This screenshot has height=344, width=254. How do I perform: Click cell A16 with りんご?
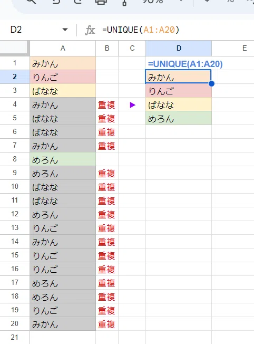pyautogui.click(x=63, y=269)
